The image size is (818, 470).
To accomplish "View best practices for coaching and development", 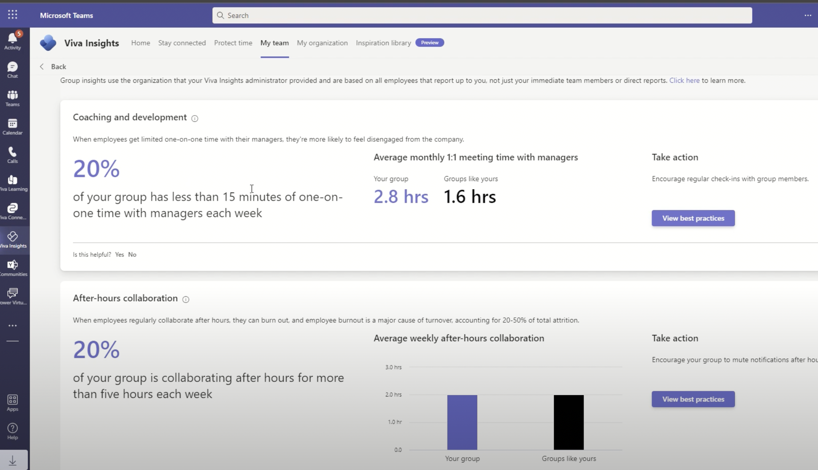I will tap(693, 218).
